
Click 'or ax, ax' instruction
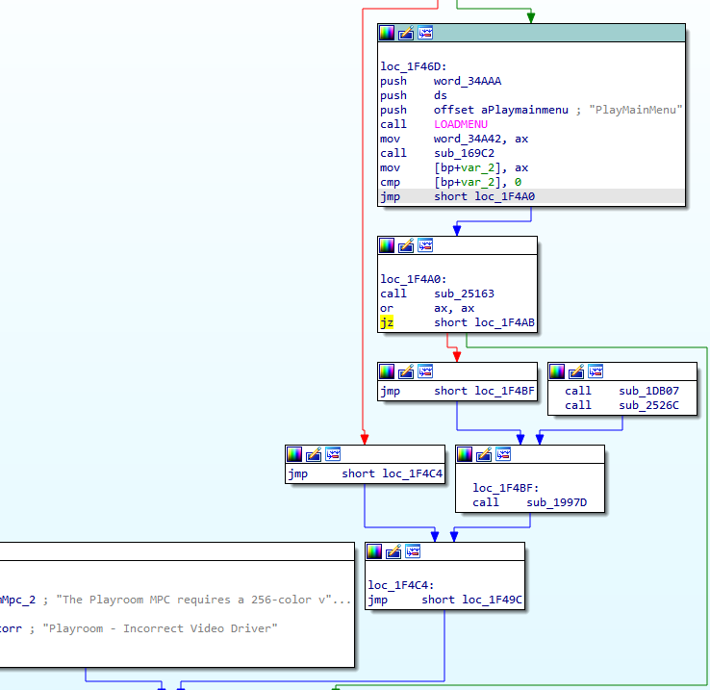(x=427, y=308)
